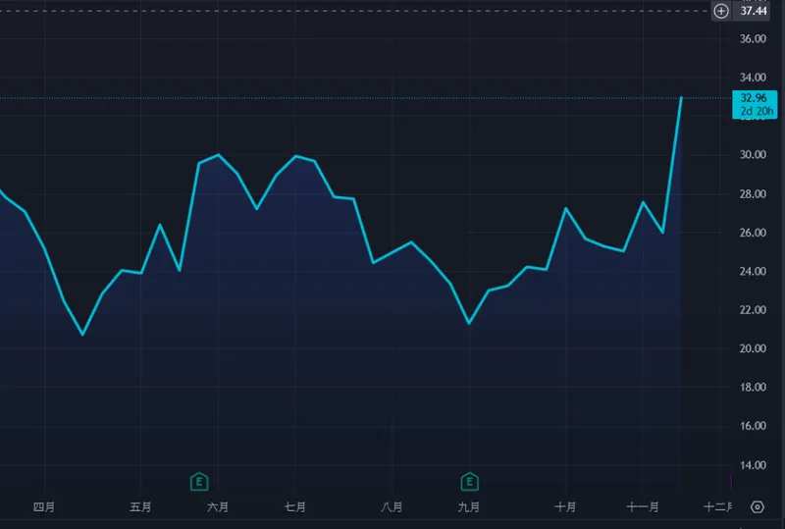Click the 十月 time axis label

[x=565, y=507]
